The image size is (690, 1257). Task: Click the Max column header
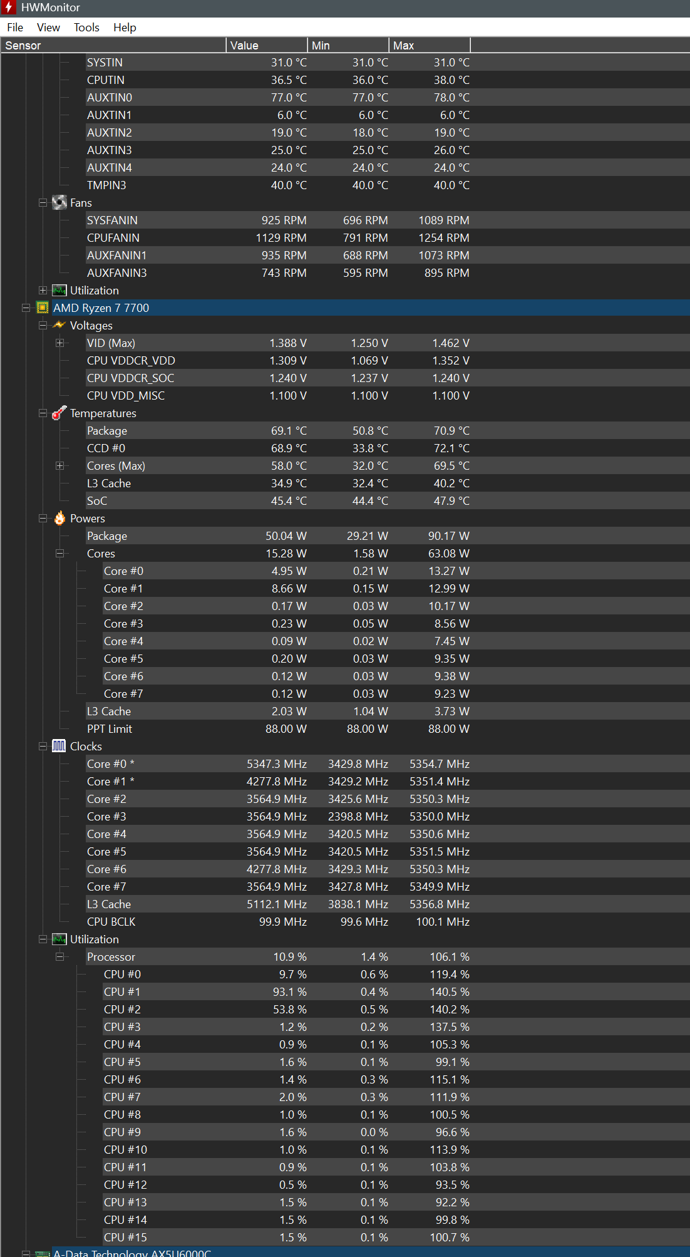pyautogui.click(x=430, y=46)
